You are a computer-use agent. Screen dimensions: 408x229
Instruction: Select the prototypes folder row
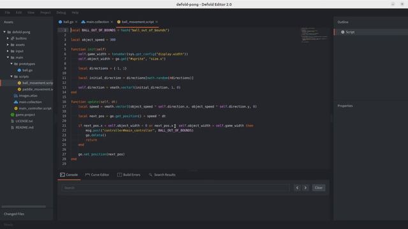coord(27,64)
